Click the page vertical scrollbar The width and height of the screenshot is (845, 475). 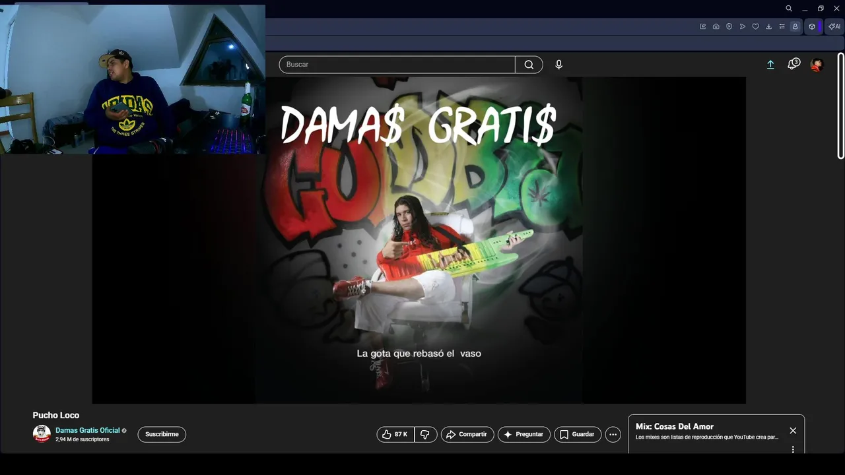pos(840,106)
